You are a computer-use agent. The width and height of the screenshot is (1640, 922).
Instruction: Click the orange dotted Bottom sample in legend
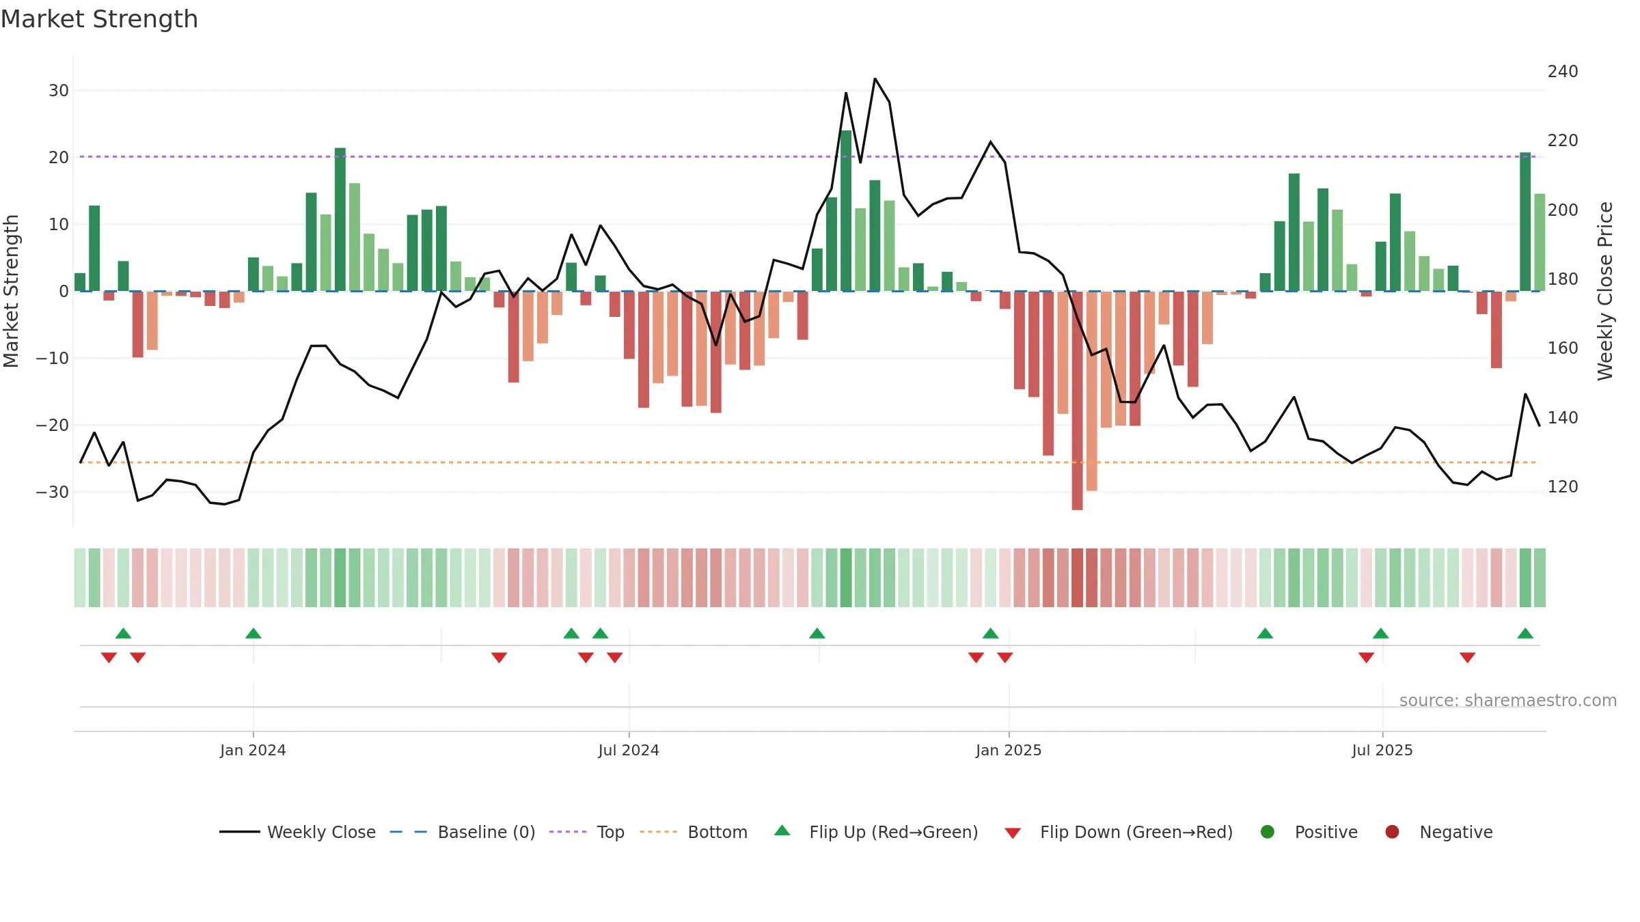click(659, 832)
